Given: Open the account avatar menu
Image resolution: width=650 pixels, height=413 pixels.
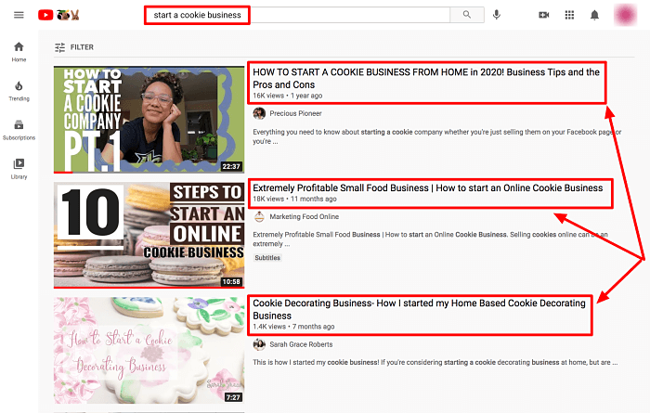Looking at the screenshot, I should point(625,15).
